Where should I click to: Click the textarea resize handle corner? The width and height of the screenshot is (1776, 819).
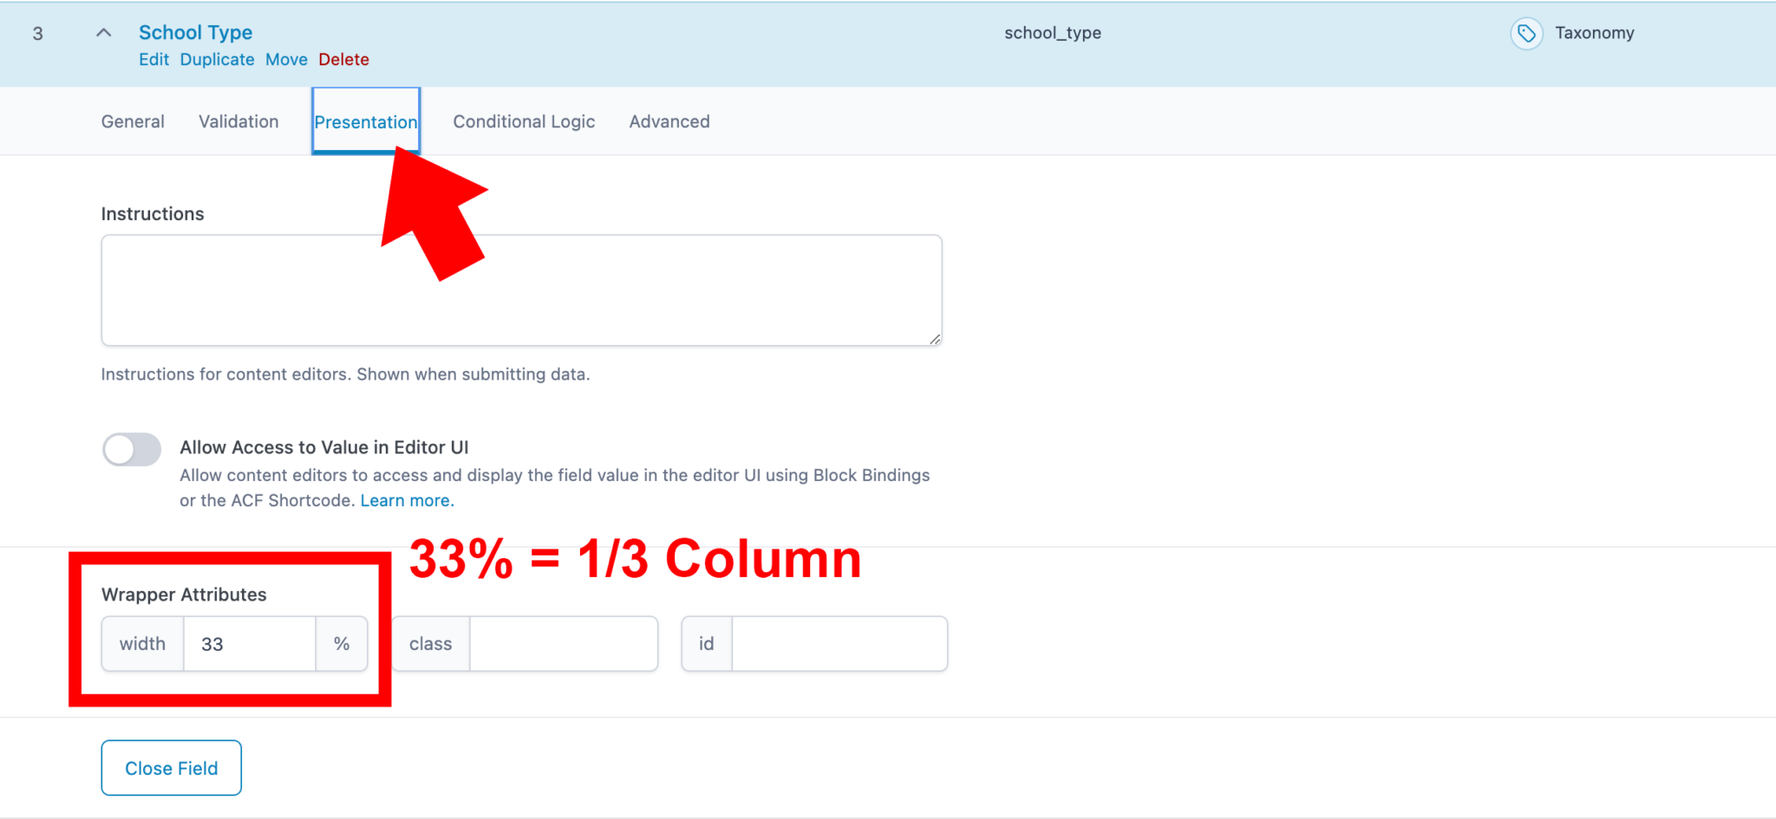pos(935,340)
